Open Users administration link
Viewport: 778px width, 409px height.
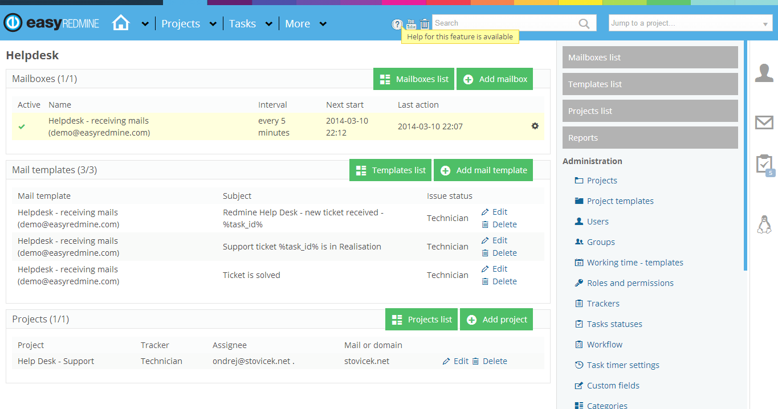[598, 222]
